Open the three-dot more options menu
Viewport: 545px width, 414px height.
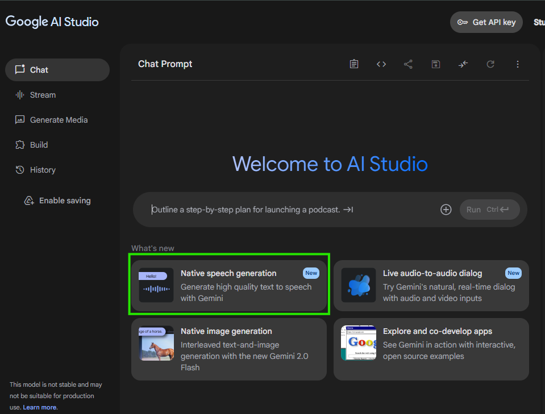518,64
